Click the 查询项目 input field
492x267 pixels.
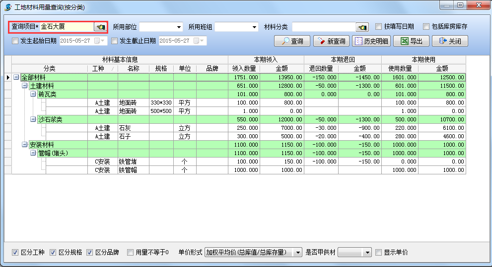66,27
